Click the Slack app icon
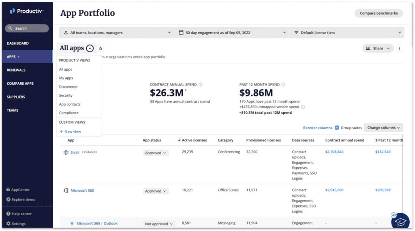The image size is (415, 231). click(66, 152)
